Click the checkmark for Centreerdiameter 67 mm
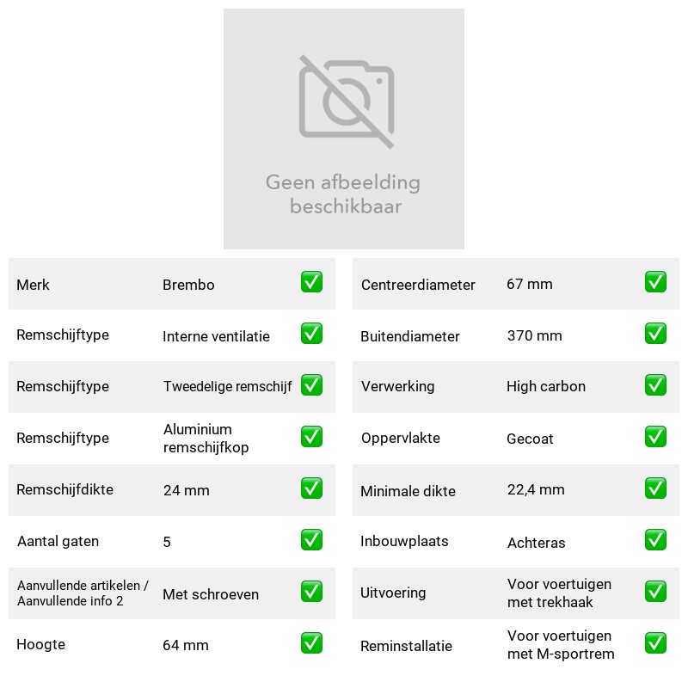Image resolution: width=688 pixels, height=688 pixels. click(x=655, y=282)
